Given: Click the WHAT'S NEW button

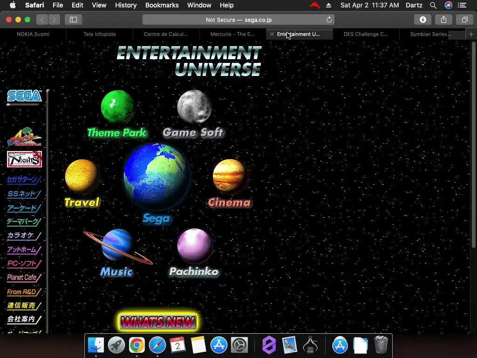Looking at the screenshot, I should (x=157, y=322).
